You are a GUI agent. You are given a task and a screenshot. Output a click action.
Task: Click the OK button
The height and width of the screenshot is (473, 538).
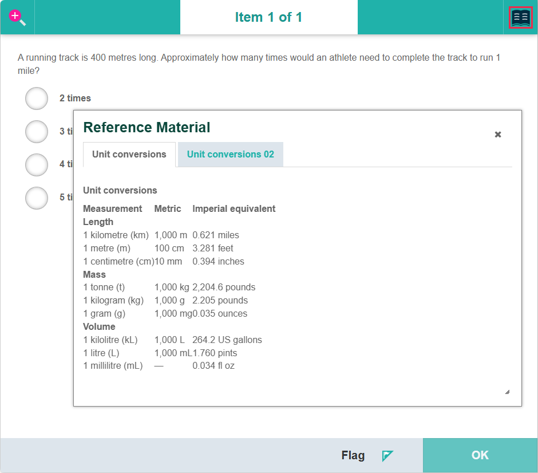480,455
